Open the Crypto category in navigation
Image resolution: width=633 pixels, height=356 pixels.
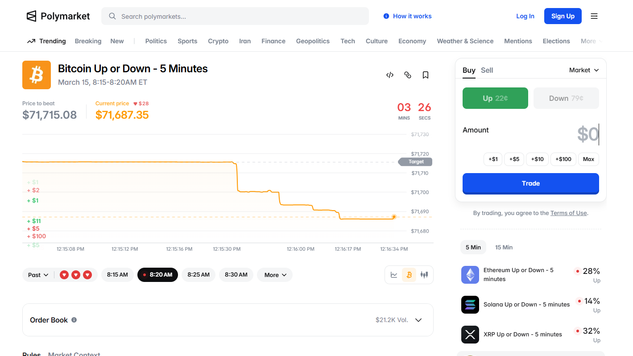pos(218,41)
